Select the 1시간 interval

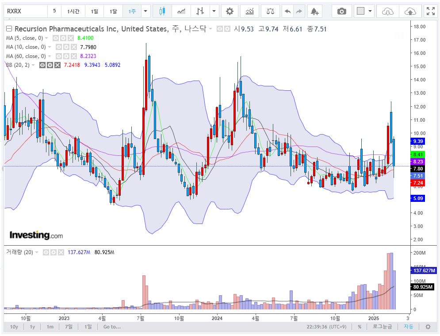coord(73,11)
